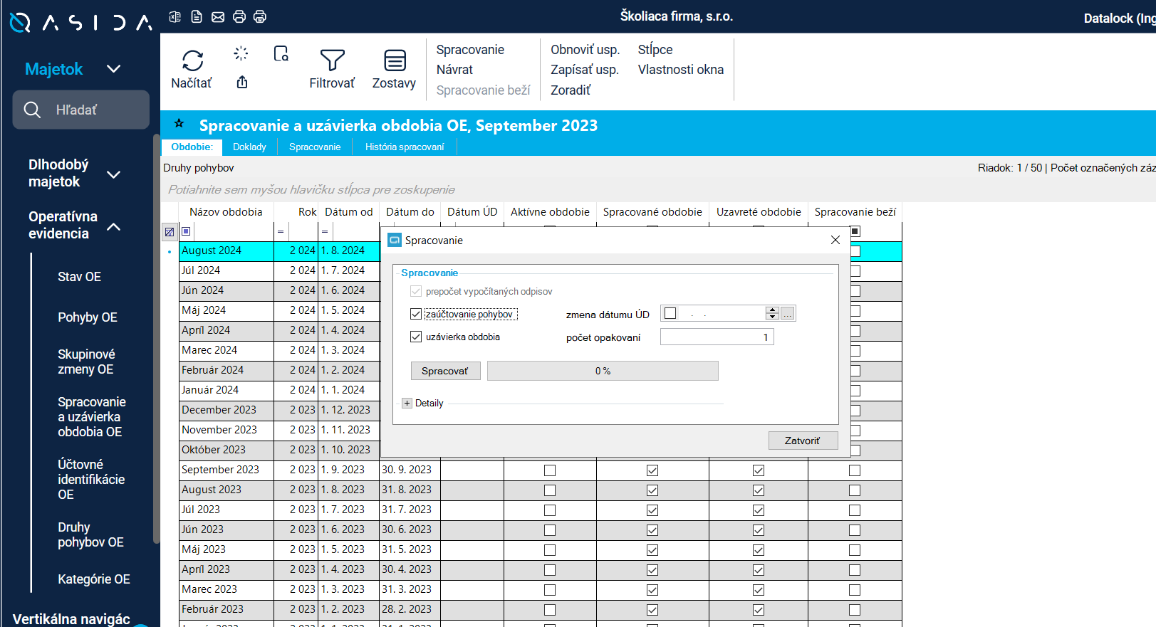Click the Načítať refresh icon
This screenshot has width=1156, height=627.
coord(192,61)
